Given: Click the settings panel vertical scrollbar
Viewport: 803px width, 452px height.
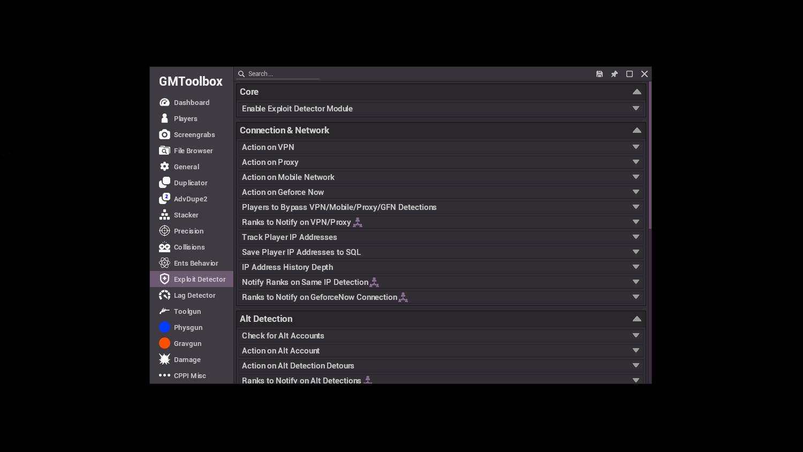Looking at the screenshot, I should [650, 155].
